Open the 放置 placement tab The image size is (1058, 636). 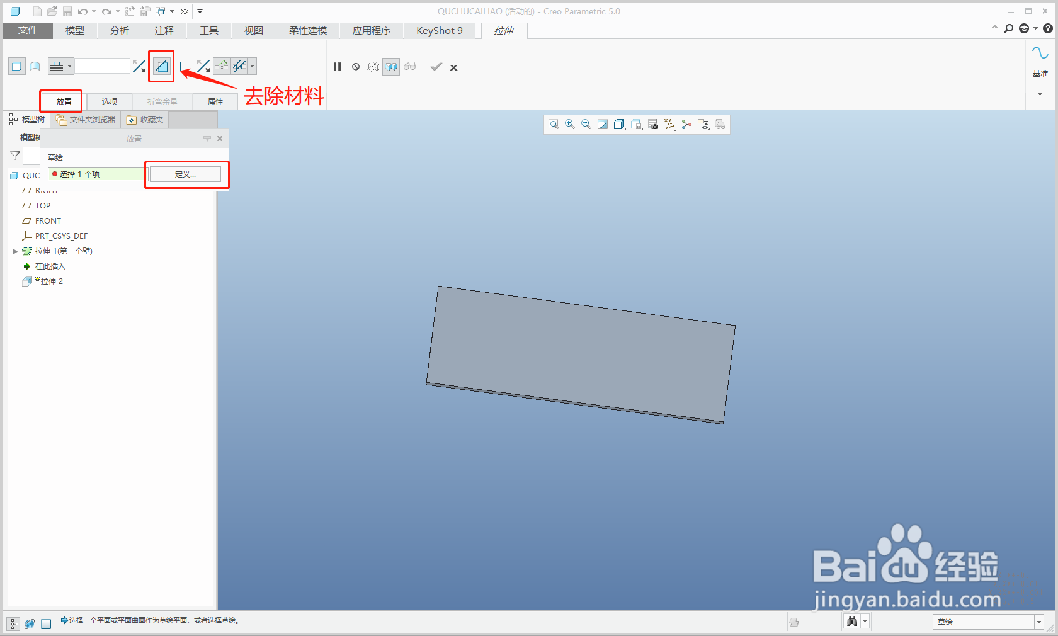pos(64,101)
